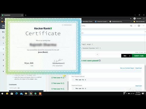146x109 pixels.
Task: Go to question 2 in sidebar
Action: (3, 49)
